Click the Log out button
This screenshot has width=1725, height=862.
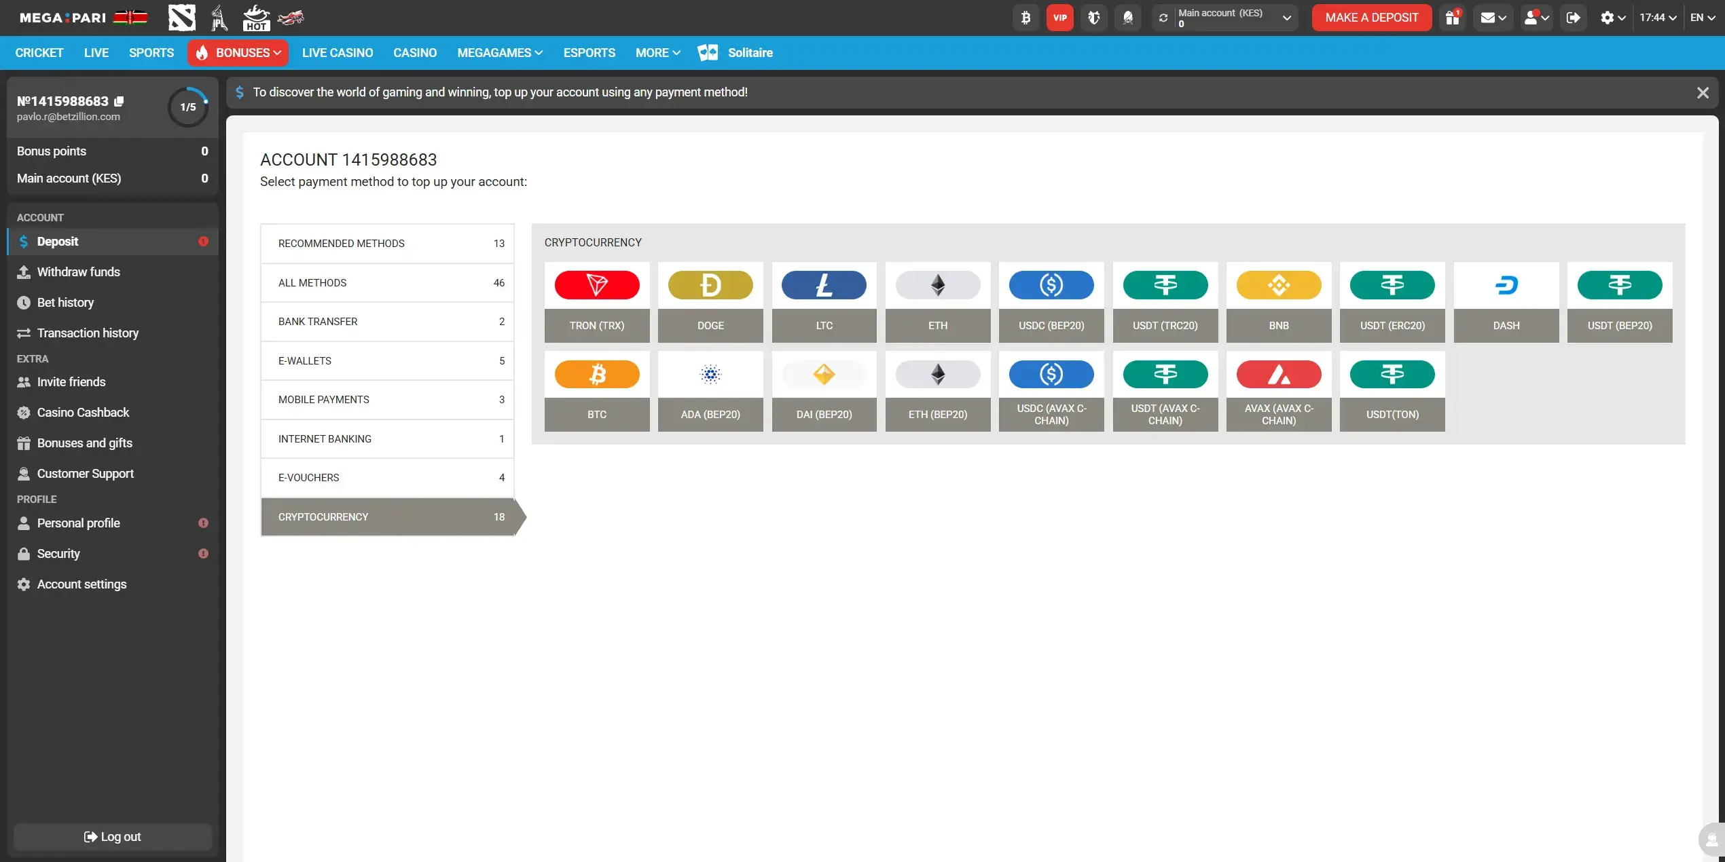tap(112, 836)
